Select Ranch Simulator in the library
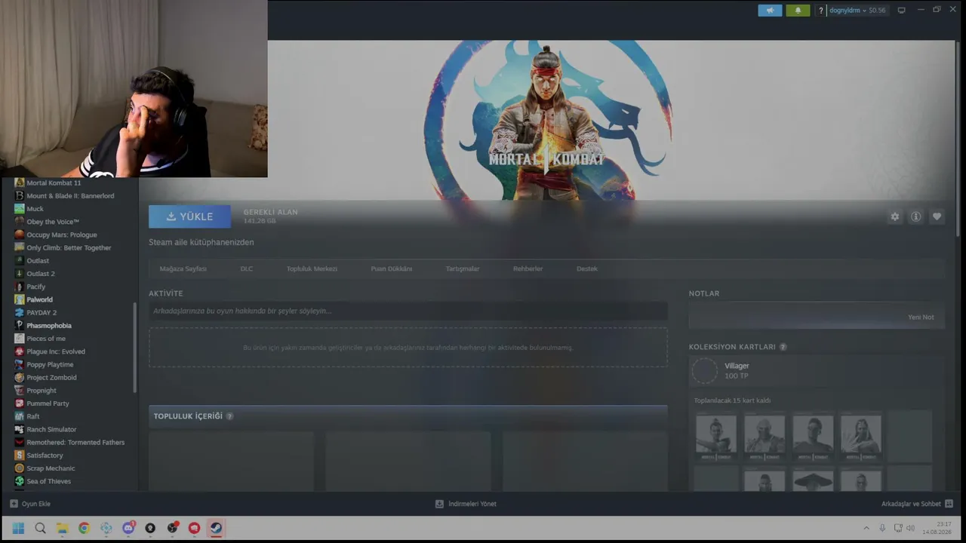The height and width of the screenshot is (543, 966). 51,429
